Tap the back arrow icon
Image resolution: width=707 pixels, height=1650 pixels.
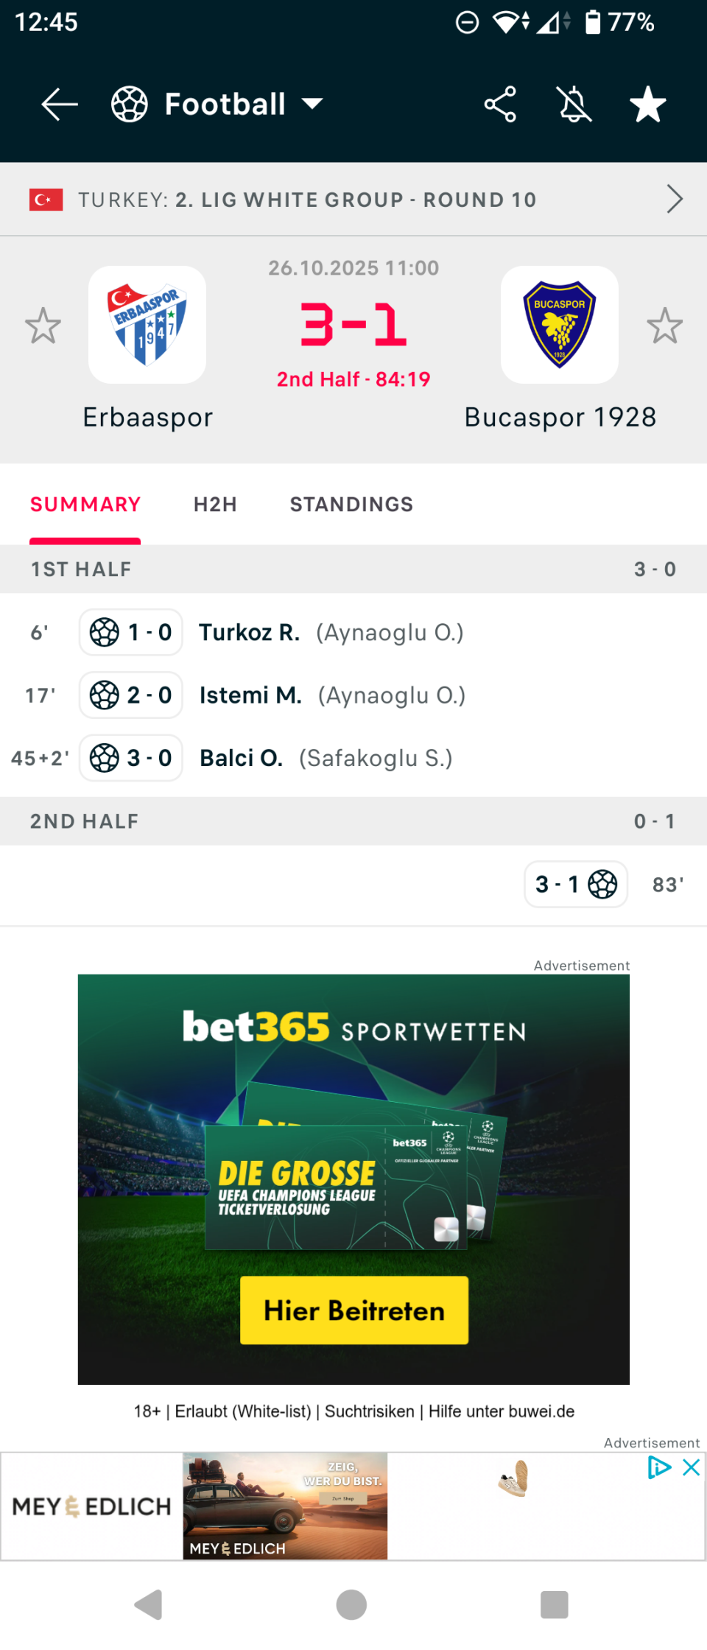[x=60, y=104]
